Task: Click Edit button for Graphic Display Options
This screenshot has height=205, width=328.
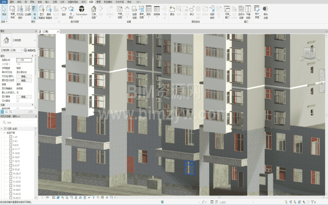Action: tap(24, 80)
